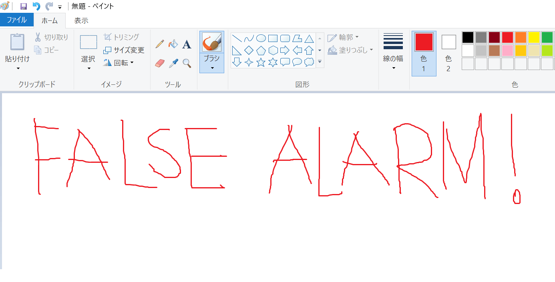Switch to the 表示 ribbon tab
Screen dimensions: 555x282
(x=81, y=20)
